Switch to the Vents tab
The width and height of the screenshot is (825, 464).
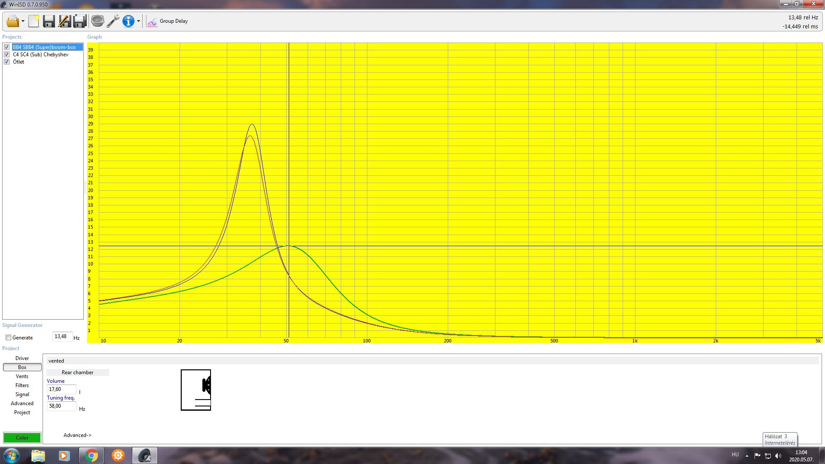(22, 376)
